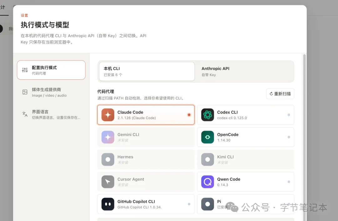Image resolution: width=338 pixels, height=221 pixels.
Task: Select the Claude Code radio indicator
Action: 189,115
